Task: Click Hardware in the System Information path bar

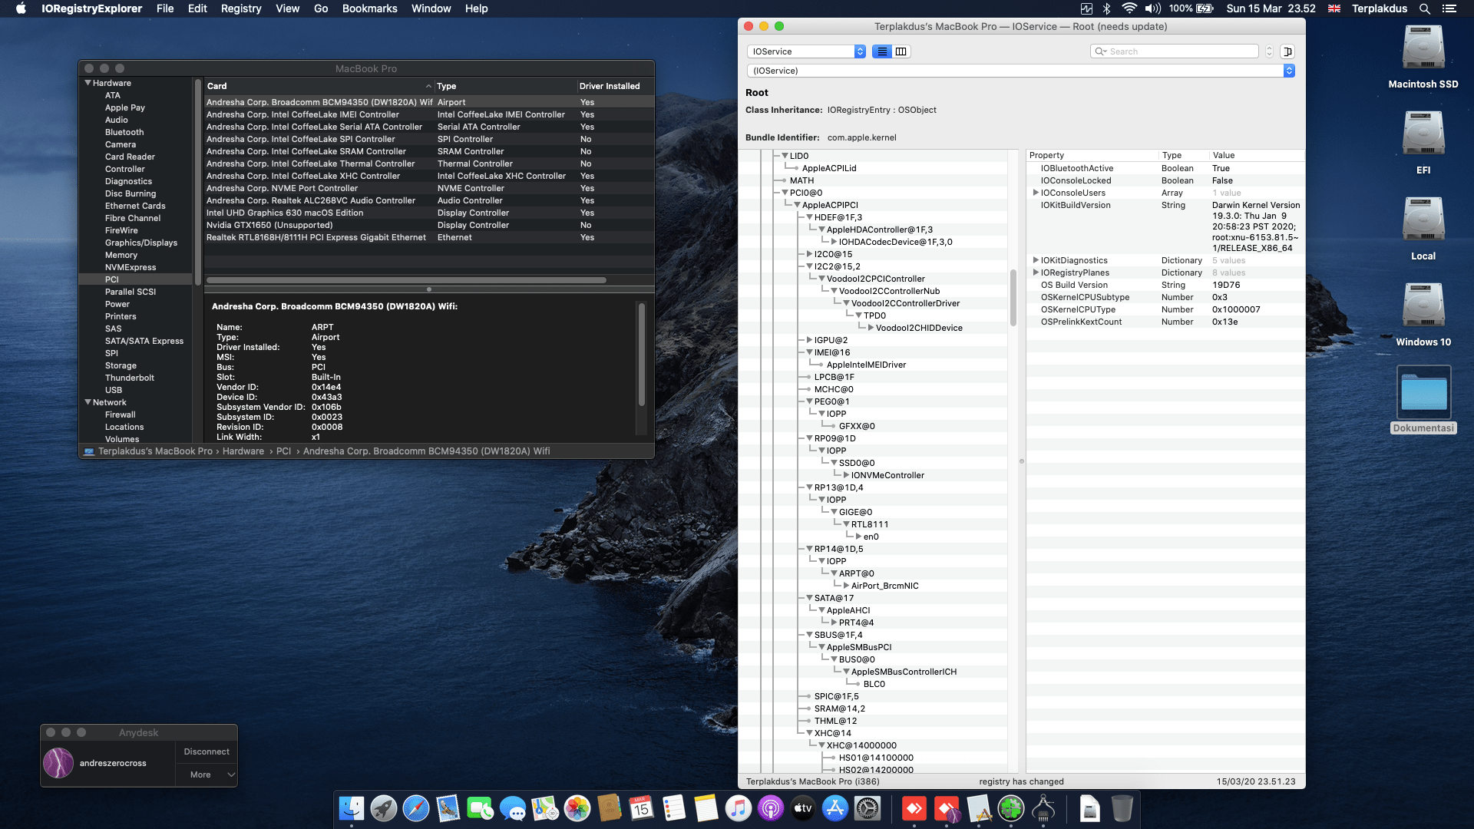Action: coord(243,451)
